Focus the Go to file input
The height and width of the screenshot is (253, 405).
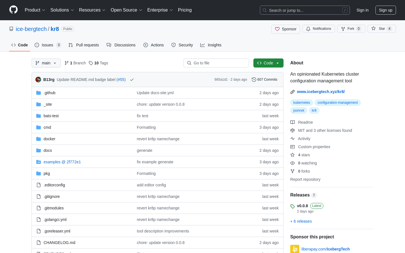216,63
